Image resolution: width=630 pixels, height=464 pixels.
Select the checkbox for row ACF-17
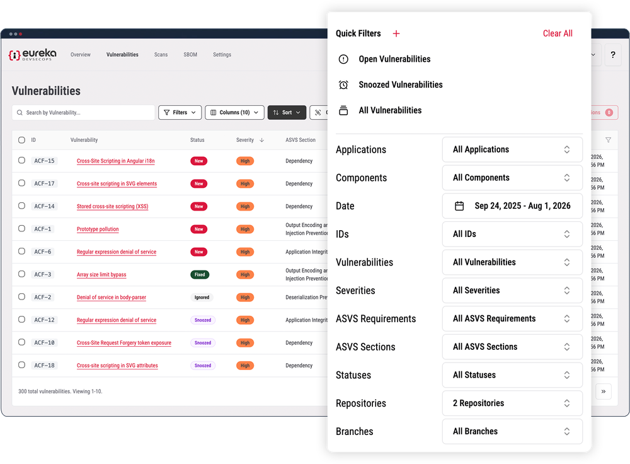point(21,183)
